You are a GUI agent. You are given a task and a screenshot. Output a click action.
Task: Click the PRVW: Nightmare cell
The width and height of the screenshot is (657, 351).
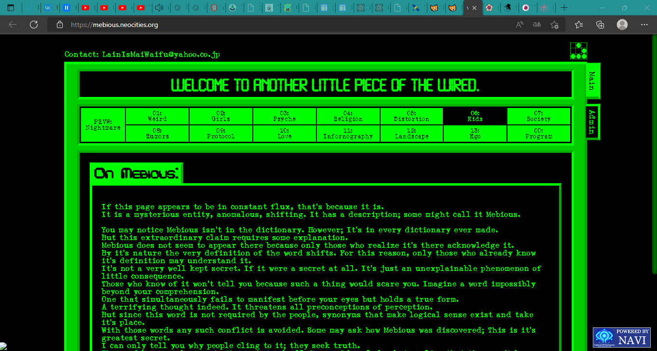(103, 125)
